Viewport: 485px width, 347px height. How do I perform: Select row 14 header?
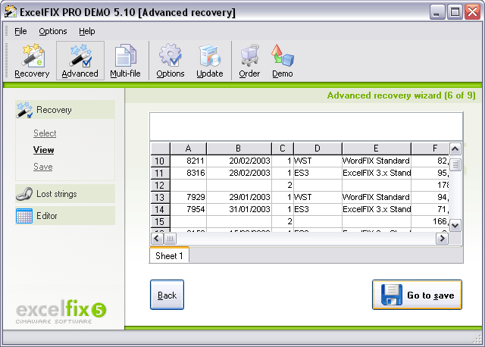[160, 209]
